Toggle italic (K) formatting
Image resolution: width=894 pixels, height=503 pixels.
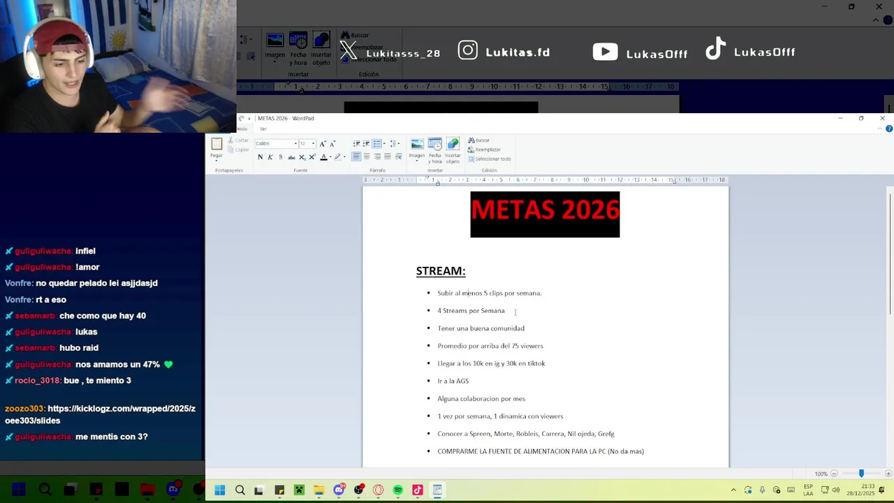[x=270, y=157]
